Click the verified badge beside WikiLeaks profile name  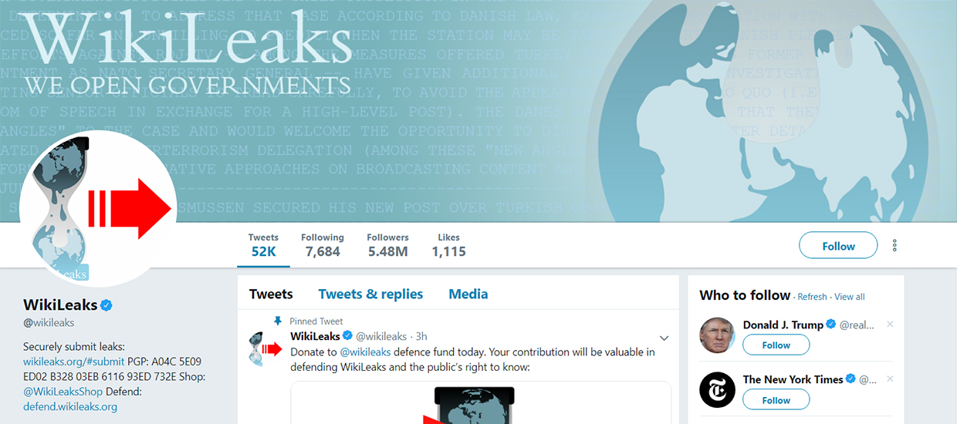[107, 305]
